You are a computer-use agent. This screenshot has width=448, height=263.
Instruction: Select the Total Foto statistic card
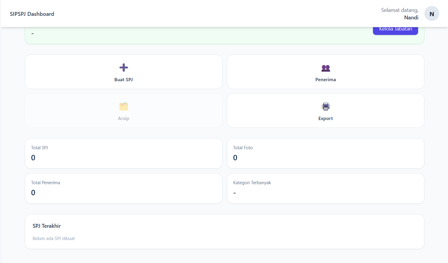[x=325, y=153]
